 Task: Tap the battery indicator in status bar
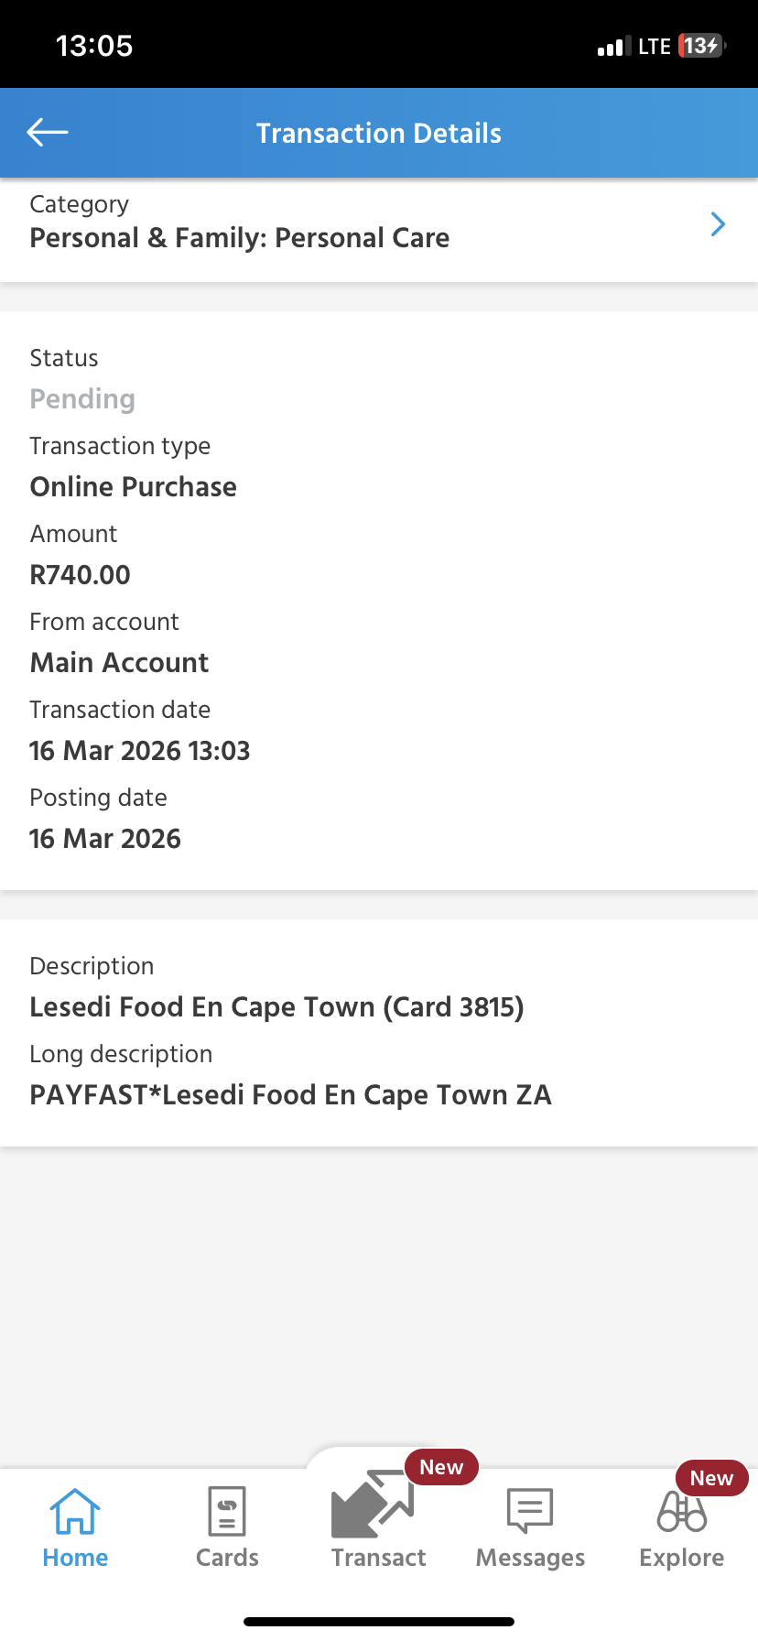click(701, 46)
